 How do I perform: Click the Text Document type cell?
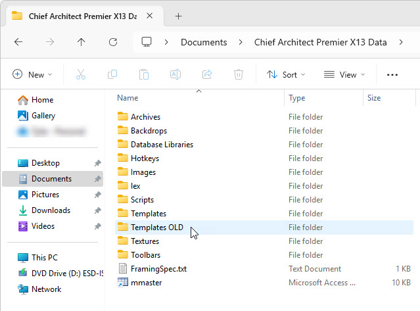click(315, 269)
